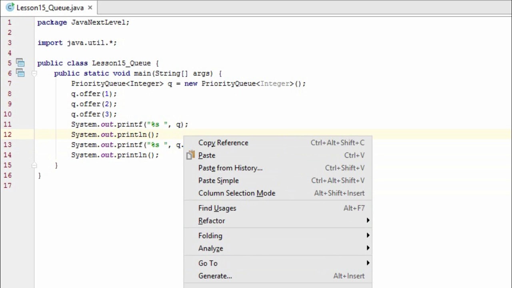Expand the Folding submenu arrow
The width and height of the screenshot is (512, 288).
pyautogui.click(x=368, y=236)
